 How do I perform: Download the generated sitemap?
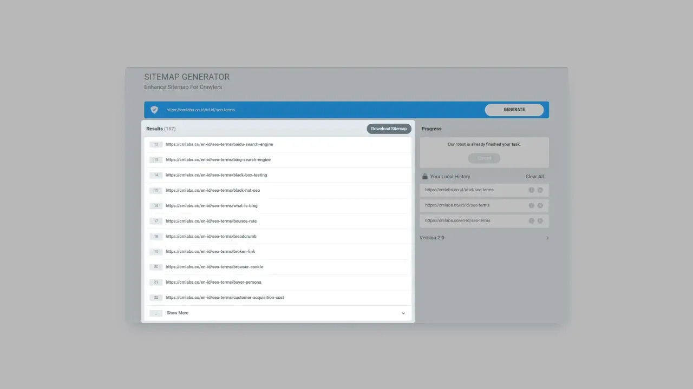tap(389, 129)
